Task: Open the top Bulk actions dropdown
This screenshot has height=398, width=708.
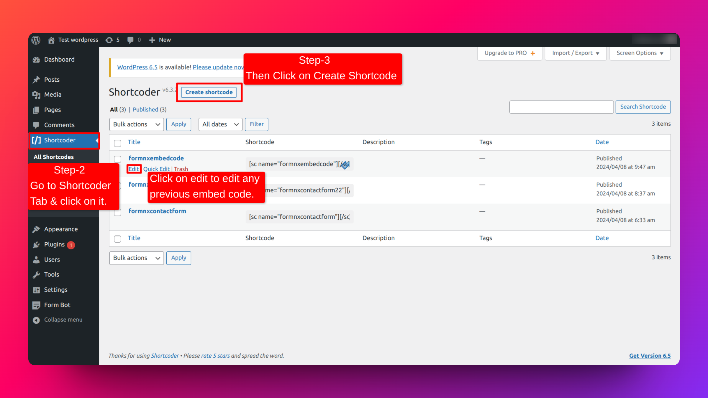Action: click(136, 124)
